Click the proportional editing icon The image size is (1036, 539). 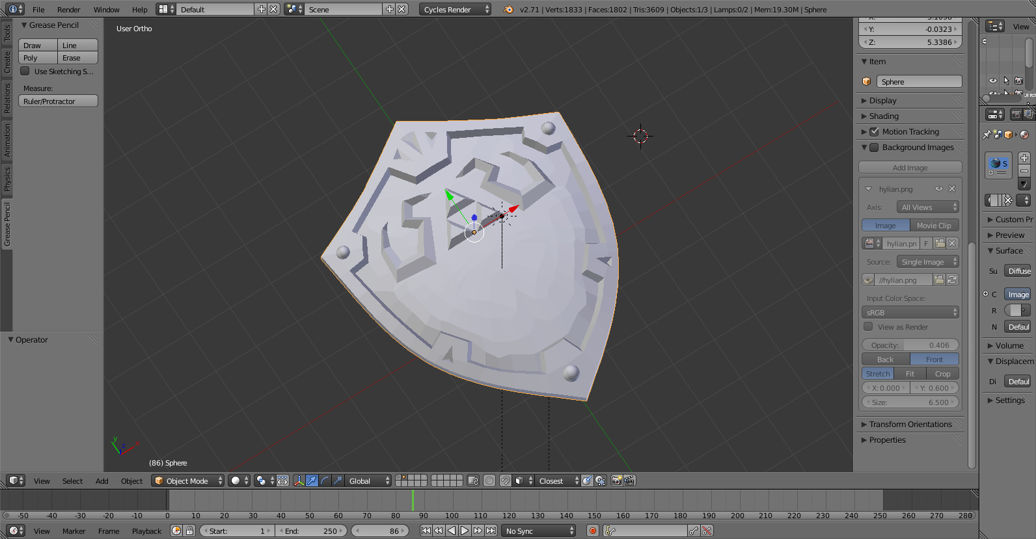click(489, 480)
